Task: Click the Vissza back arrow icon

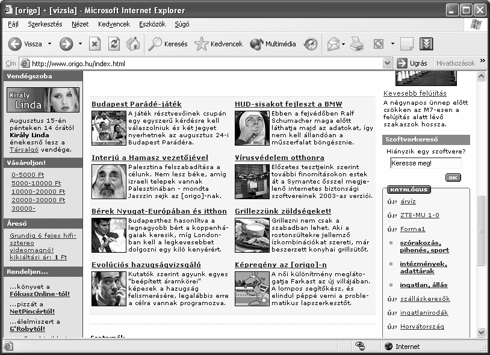Action: [14, 44]
